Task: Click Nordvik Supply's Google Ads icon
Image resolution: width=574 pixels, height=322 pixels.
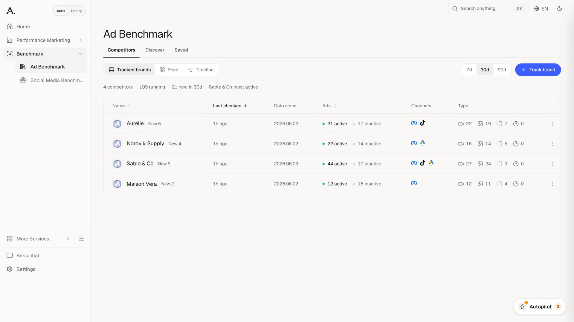Action: pos(422,143)
